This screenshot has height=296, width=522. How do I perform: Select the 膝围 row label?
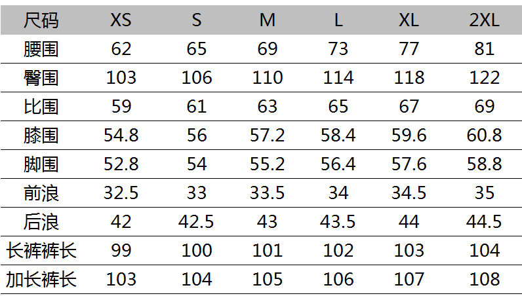pyautogui.click(x=41, y=136)
